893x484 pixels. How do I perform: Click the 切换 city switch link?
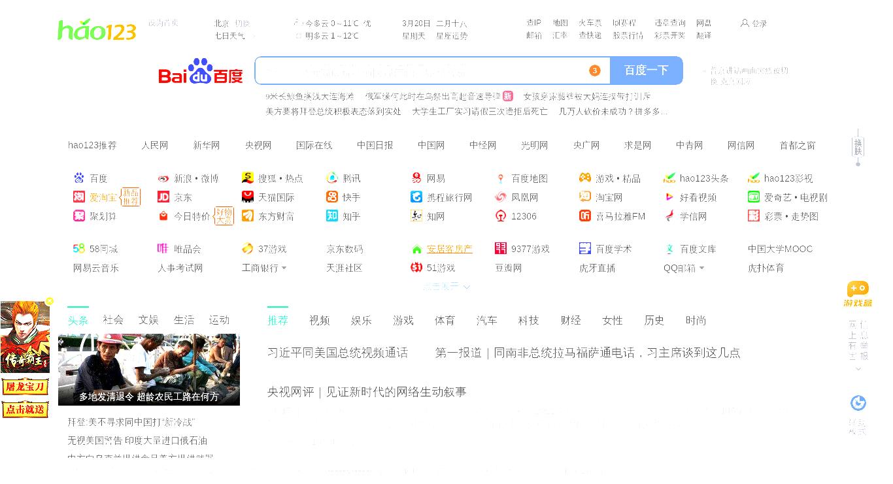coord(242,23)
